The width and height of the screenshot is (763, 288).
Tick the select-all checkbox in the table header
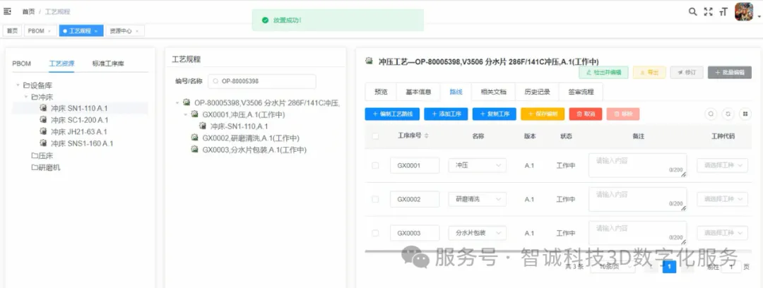375,136
